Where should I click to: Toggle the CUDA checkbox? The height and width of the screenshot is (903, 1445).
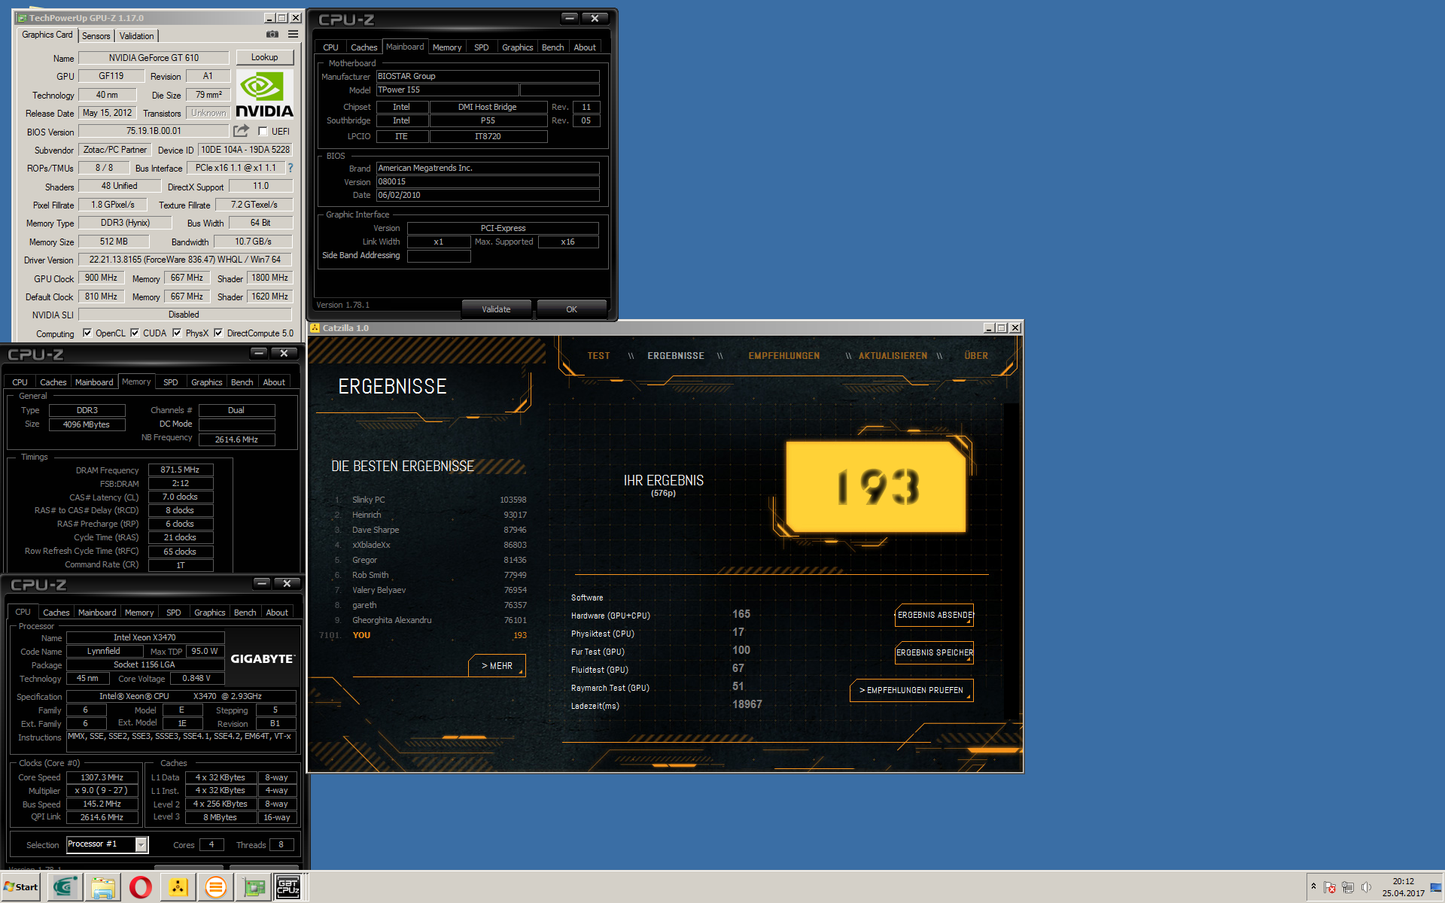[x=135, y=333]
